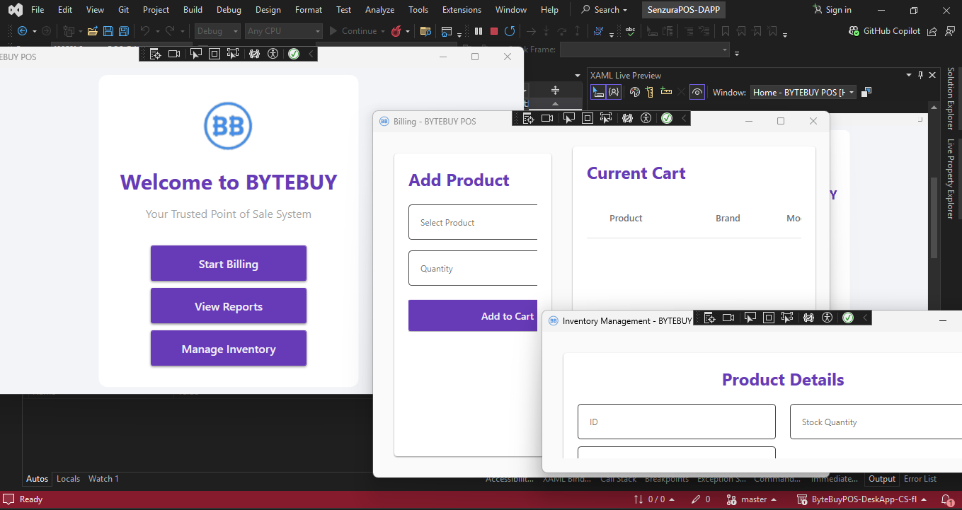Click the Manage Inventory button

coord(228,349)
